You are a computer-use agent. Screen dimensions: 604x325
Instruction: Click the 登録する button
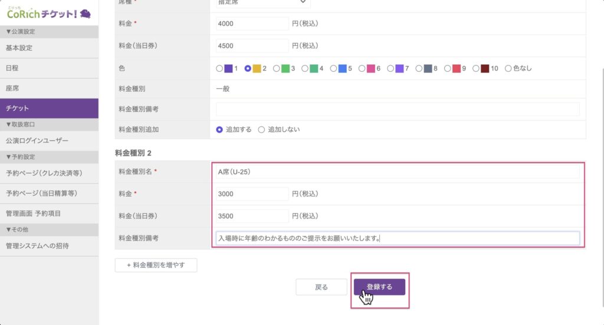[x=379, y=287]
